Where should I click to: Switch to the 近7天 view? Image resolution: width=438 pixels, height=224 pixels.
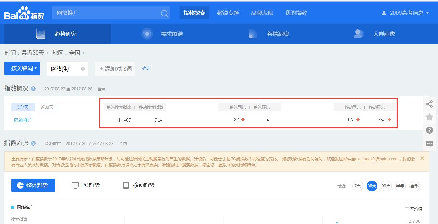[23, 107]
